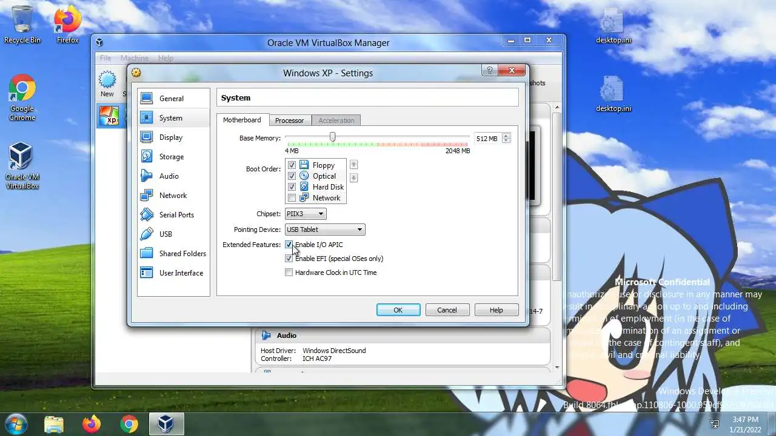Viewport: 776px width, 436px height.
Task: Open the Network category icon
Action: (147, 195)
